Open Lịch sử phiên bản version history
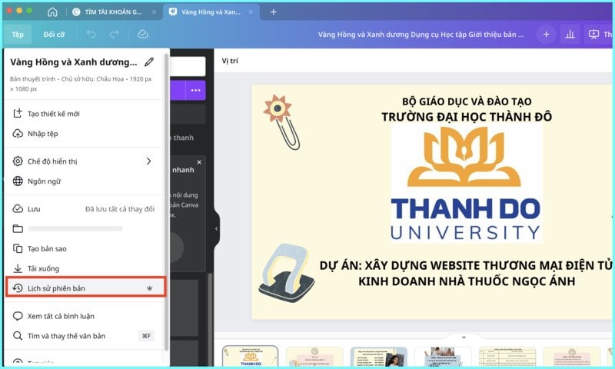 (x=86, y=288)
